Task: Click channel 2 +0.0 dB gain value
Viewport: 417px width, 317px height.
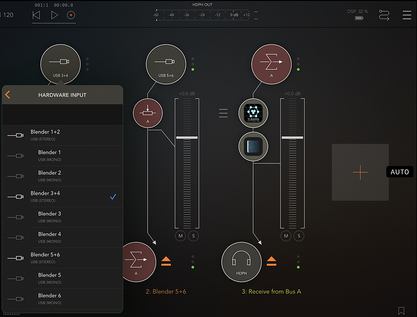Action: [x=187, y=94]
